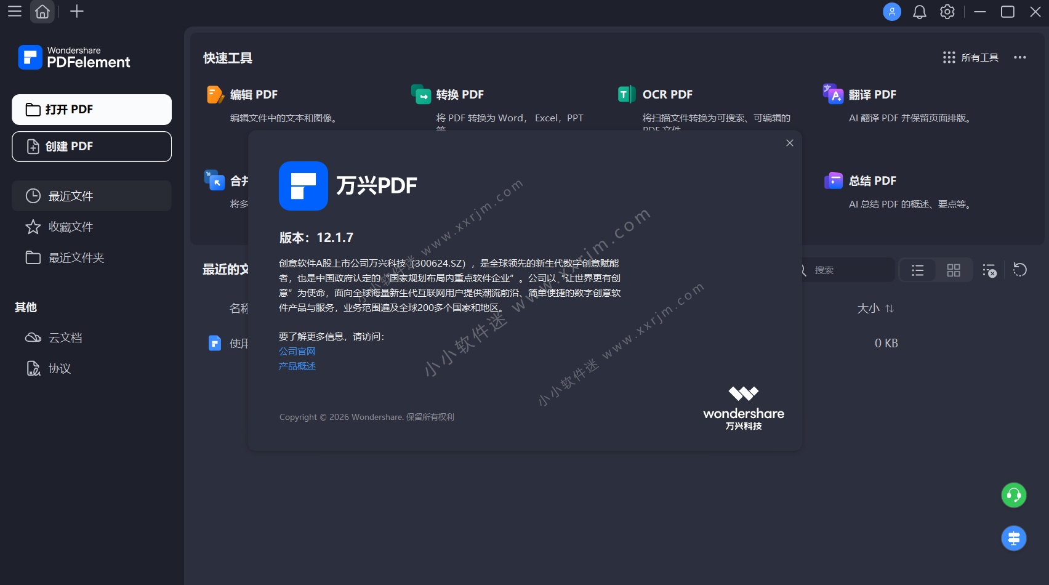Viewport: 1049px width, 585px height.
Task: Open the 翻译 PDF tool
Action: [x=871, y=94]
